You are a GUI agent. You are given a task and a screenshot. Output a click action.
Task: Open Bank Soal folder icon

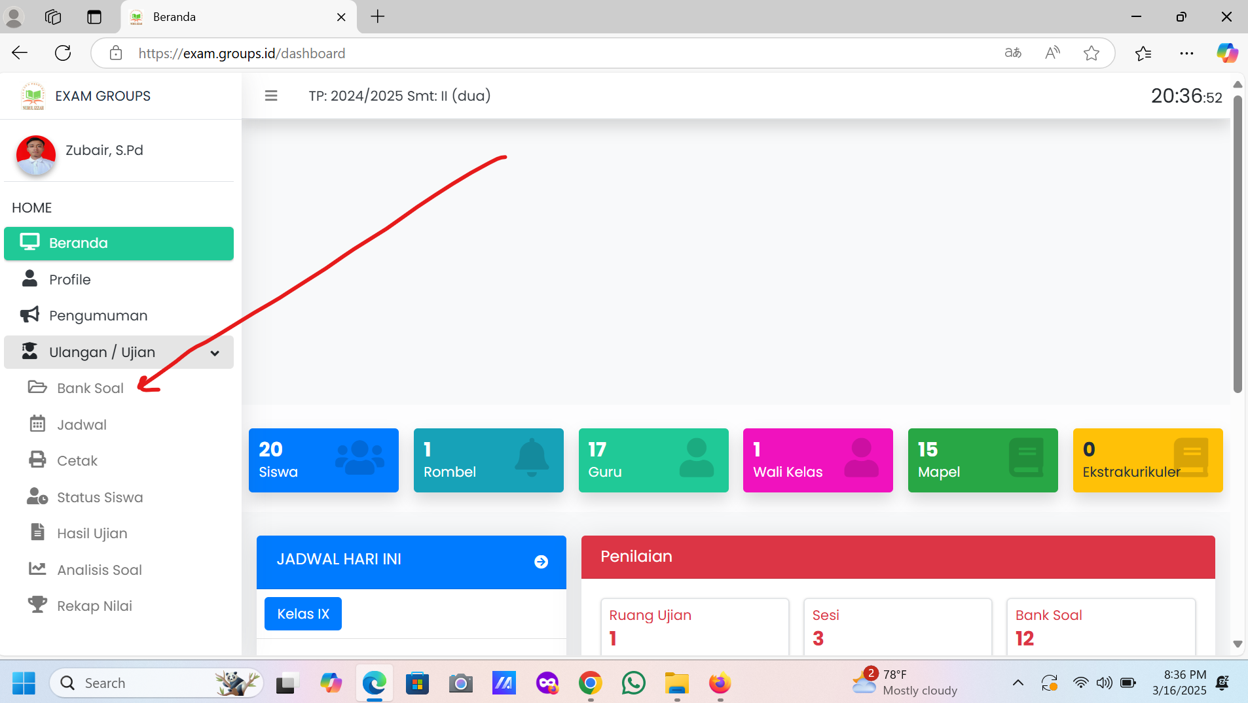37,388
